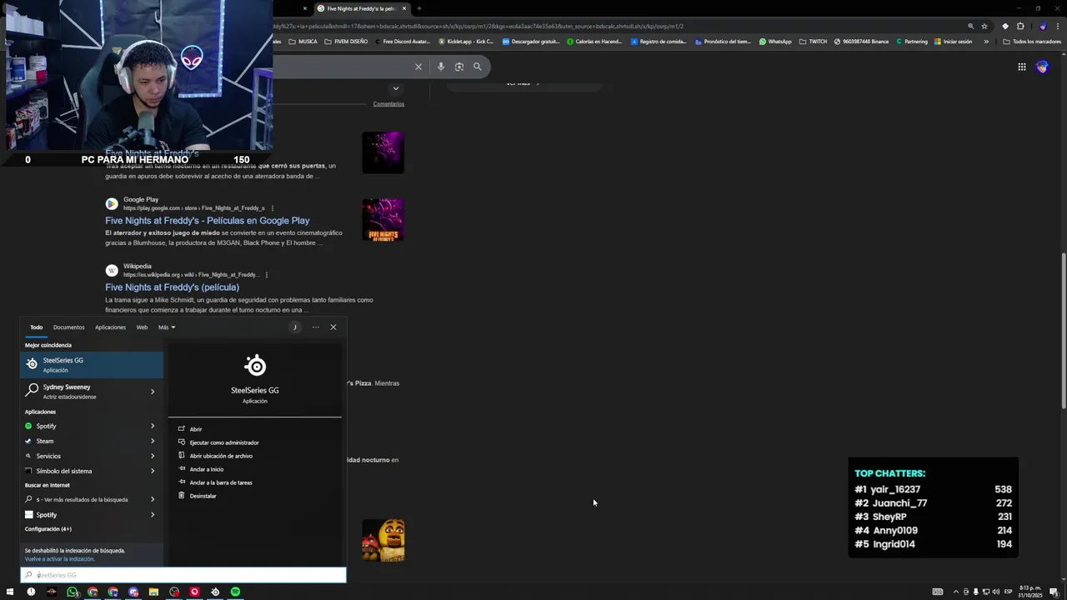The image size is (1067, 600).
Task: Click 'Vuelve a activar la indización' link
Action: pyautogui.click(x=59, y=559)
